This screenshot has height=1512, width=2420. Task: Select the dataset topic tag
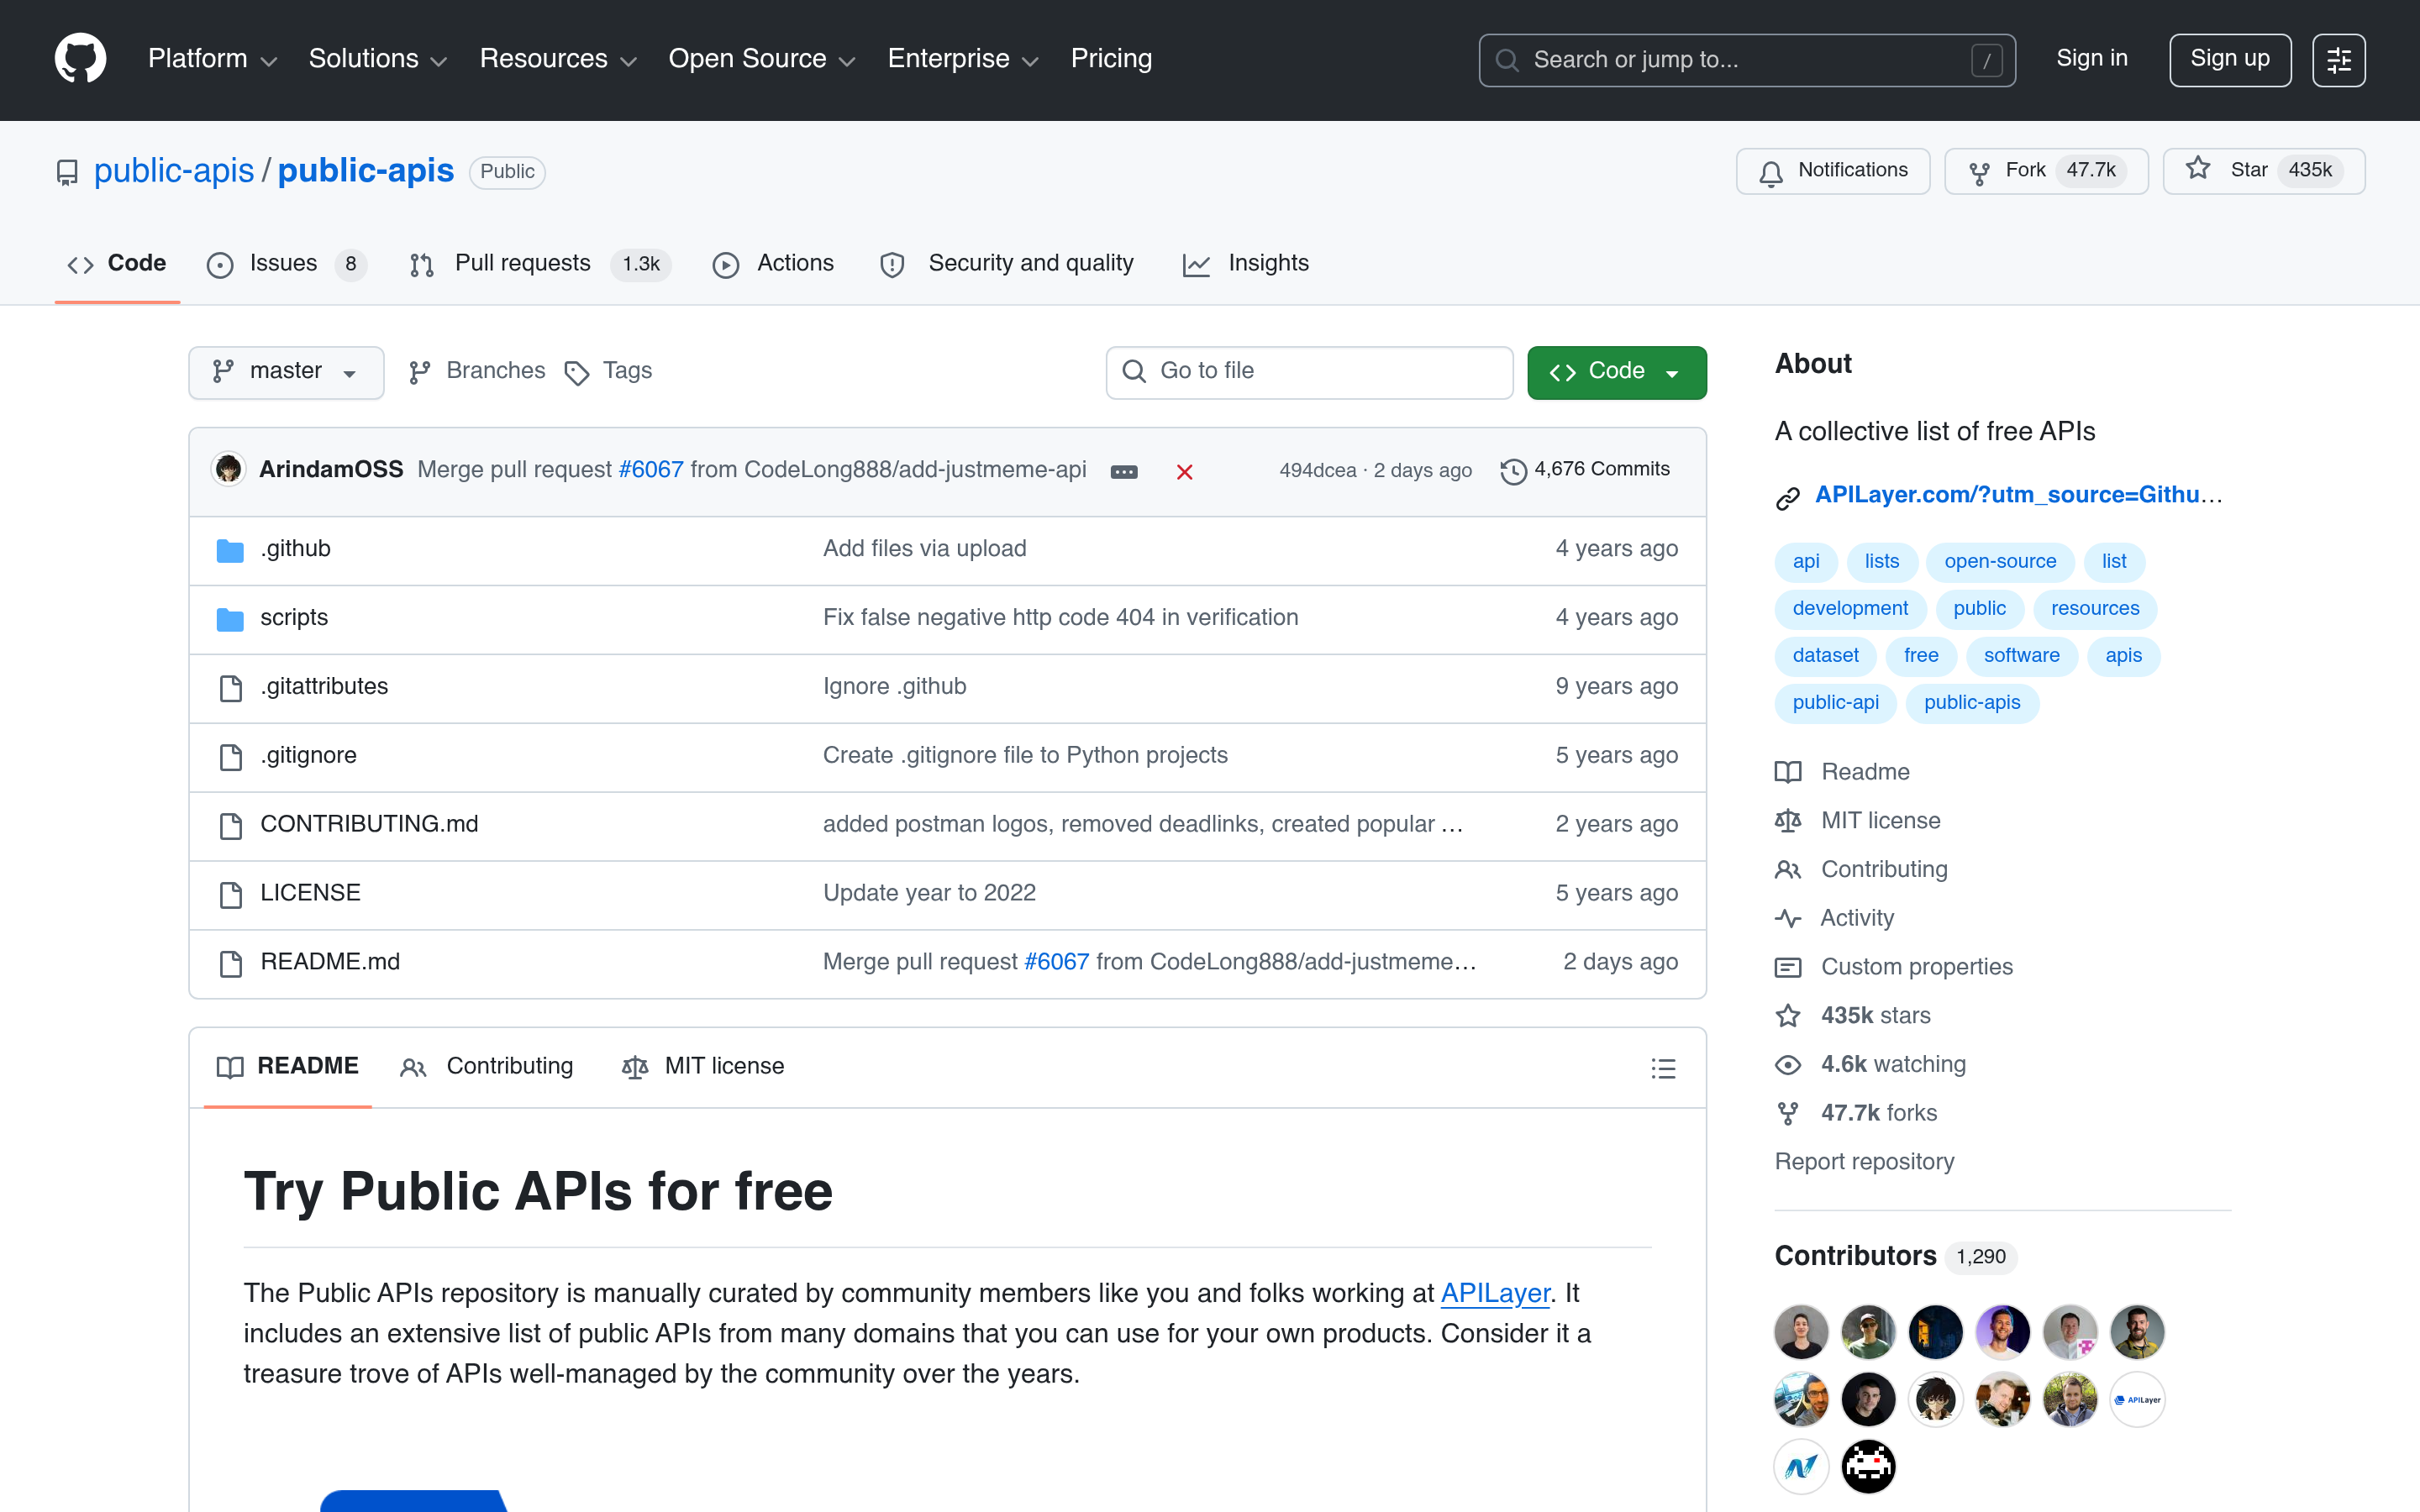coord(1825,656)
